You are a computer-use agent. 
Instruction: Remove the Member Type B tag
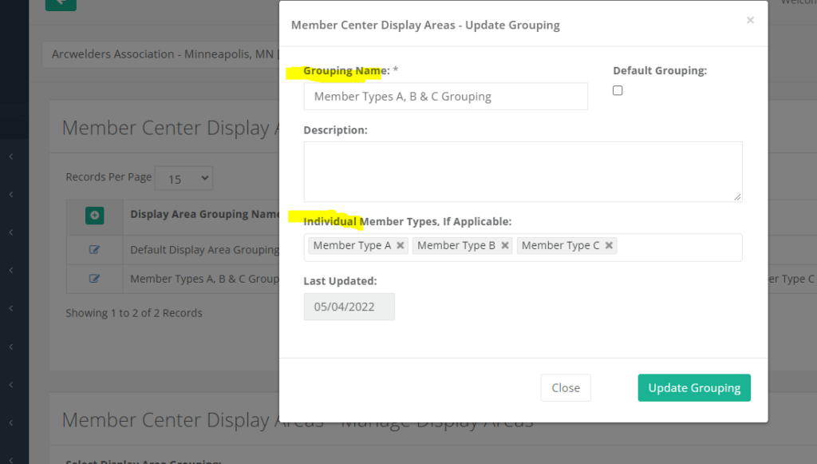click(x=505, y=246)
